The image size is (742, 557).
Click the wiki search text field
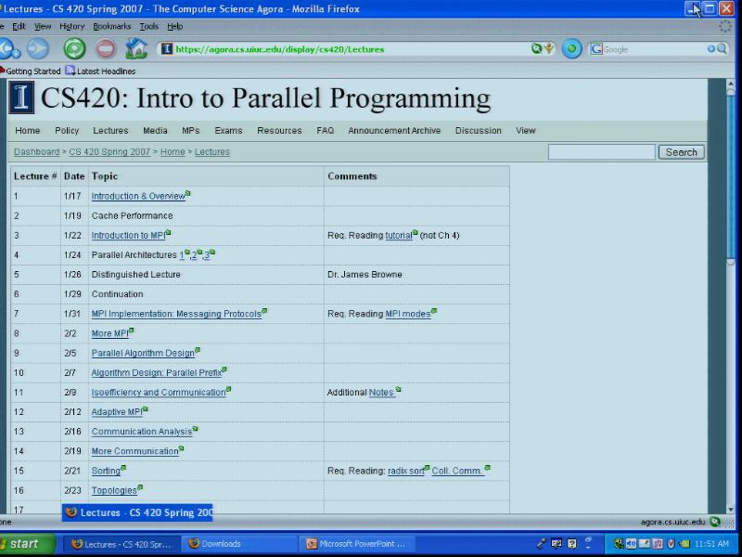coord(601,152)
